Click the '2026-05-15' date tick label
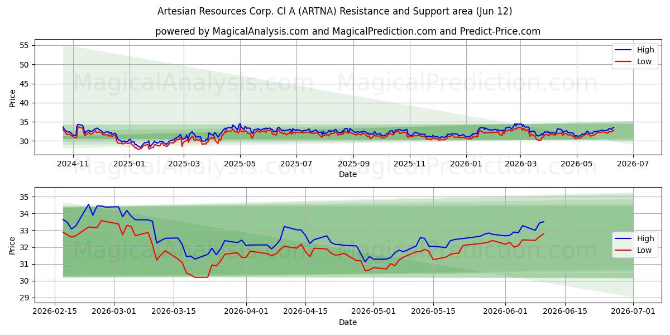 tap(434, 311)
